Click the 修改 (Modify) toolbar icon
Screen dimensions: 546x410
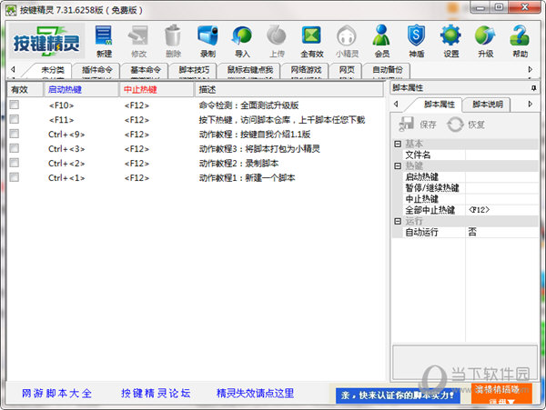(x=138, y=41)
